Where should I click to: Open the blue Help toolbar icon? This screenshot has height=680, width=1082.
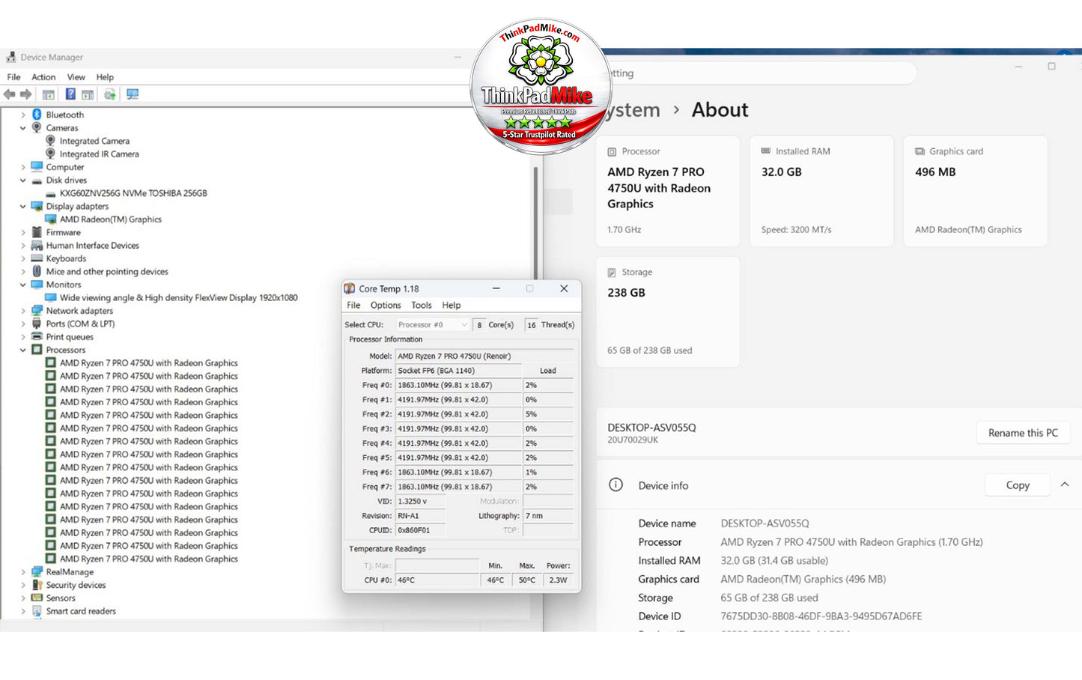(x=70, y=94)
